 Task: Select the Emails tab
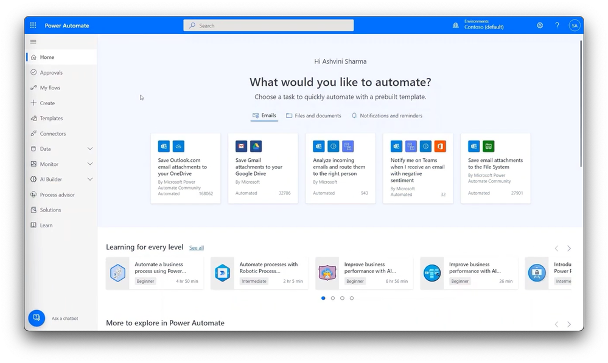point(264,116)
